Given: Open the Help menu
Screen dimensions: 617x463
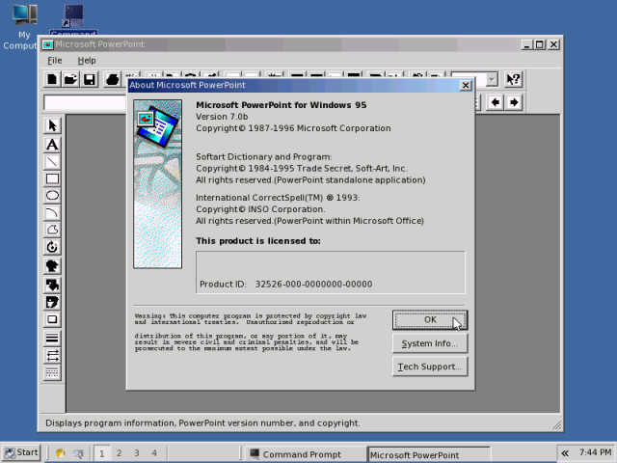Looking at the screenshot, I should [x=87, y=60].
